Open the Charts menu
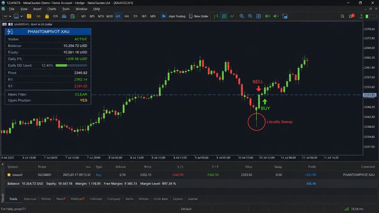This screenshot has width=379, height=213. coord(51,9)
